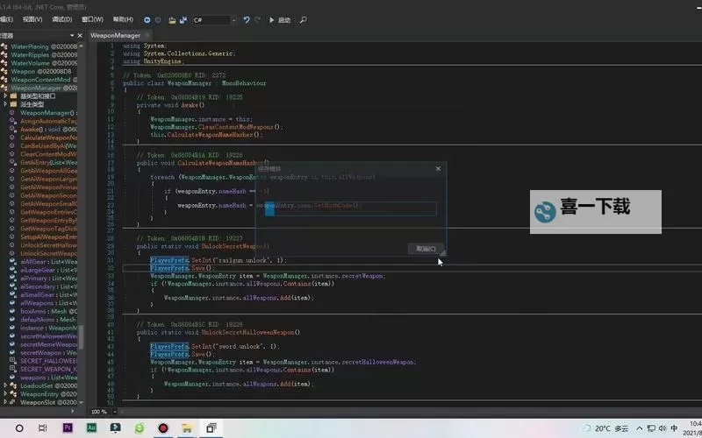Open Adobe Audition from taskbar
This screenshot has height=438, width=702.
(91, 428)
